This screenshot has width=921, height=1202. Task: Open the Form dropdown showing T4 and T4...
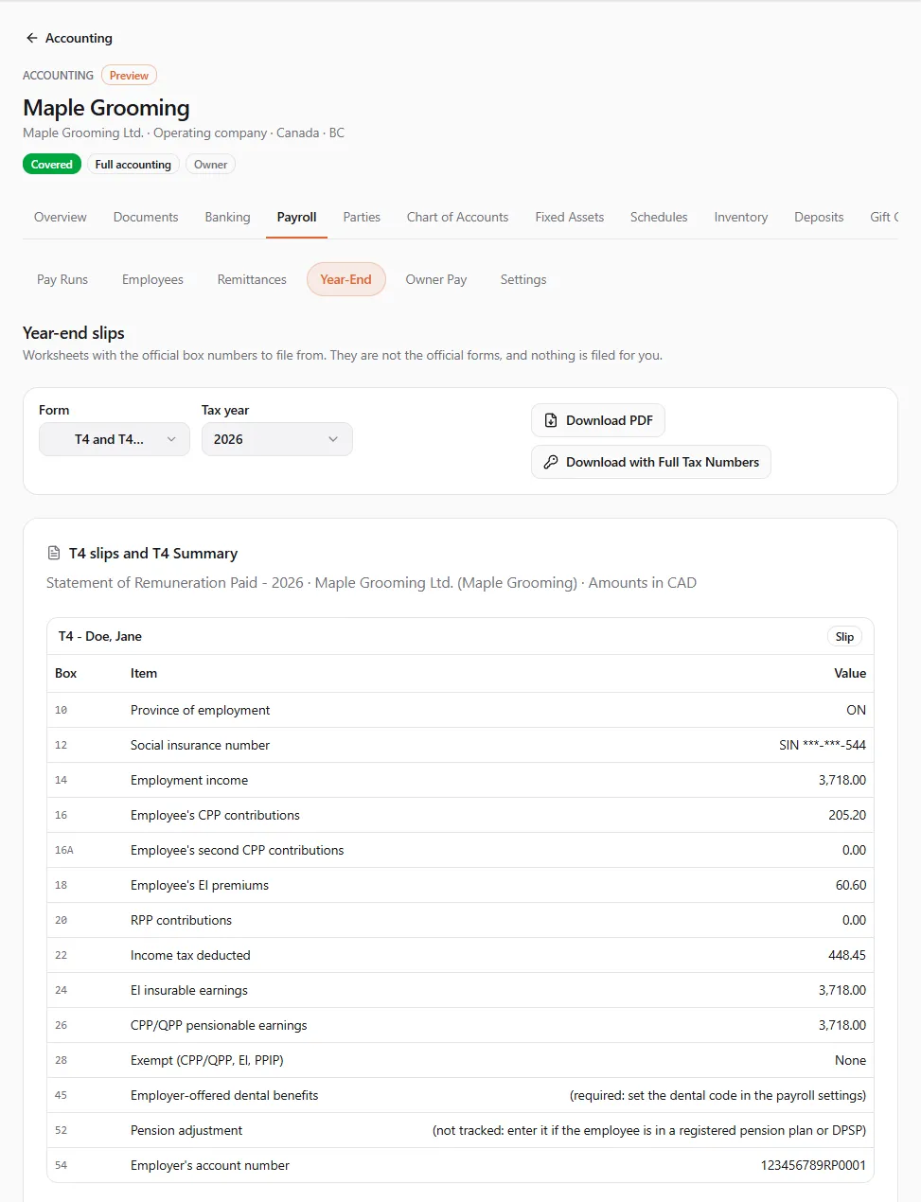(x=115, y=439)
